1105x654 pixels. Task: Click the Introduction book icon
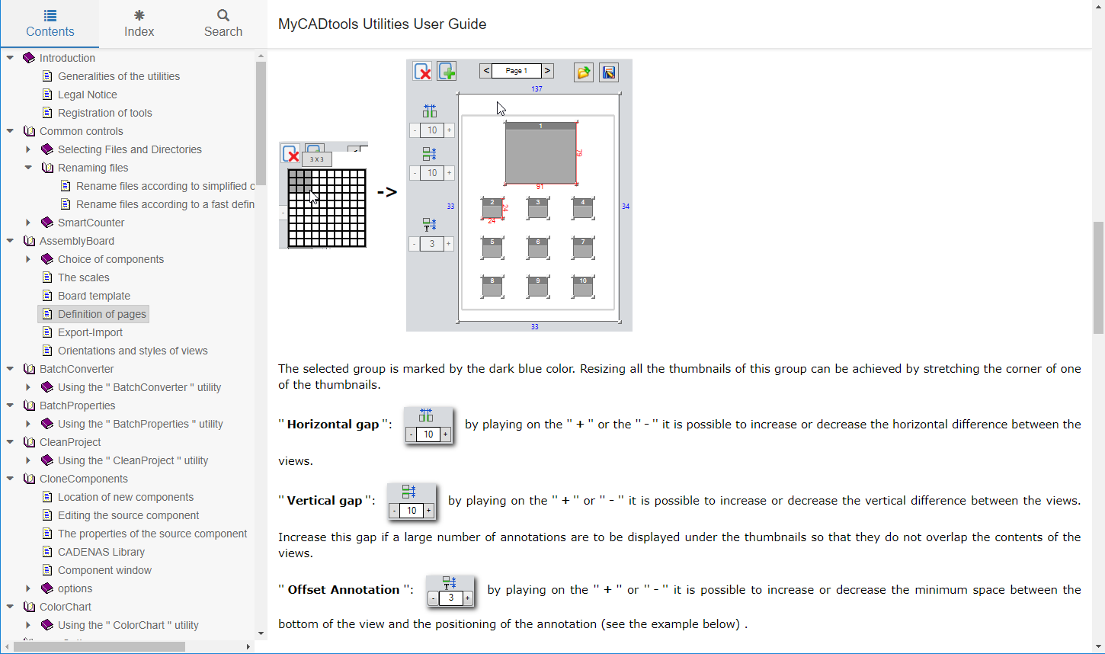coord(29,58)
